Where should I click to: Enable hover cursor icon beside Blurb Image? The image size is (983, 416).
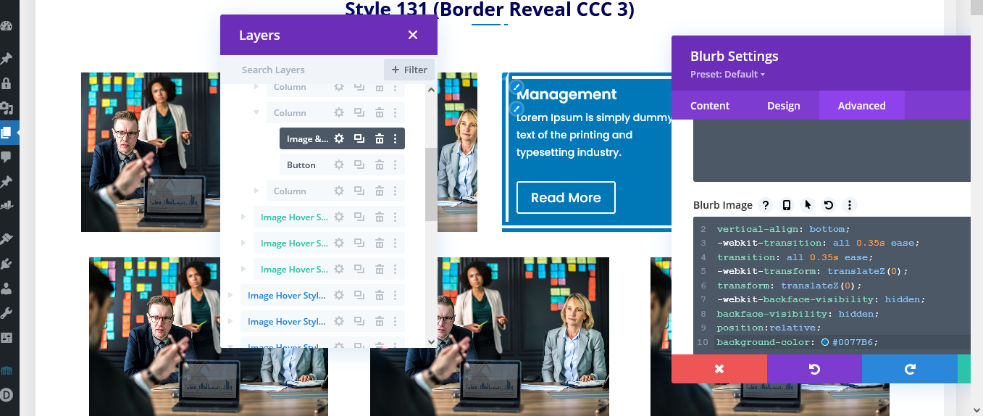pos(808,205)
